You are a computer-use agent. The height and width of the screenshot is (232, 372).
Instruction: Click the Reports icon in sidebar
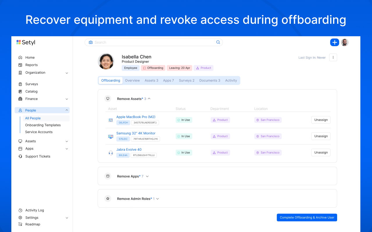(x=20, y=65)
